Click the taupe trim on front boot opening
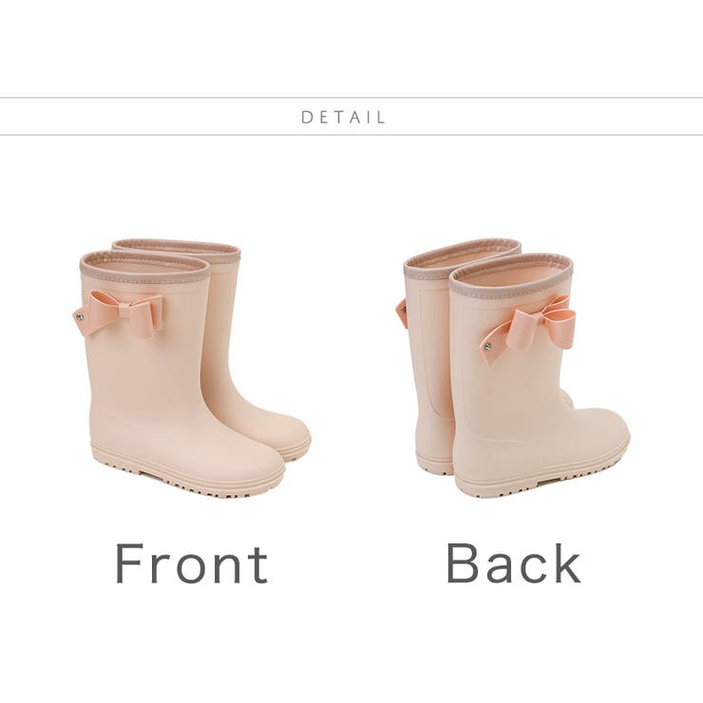 [144, 267]
